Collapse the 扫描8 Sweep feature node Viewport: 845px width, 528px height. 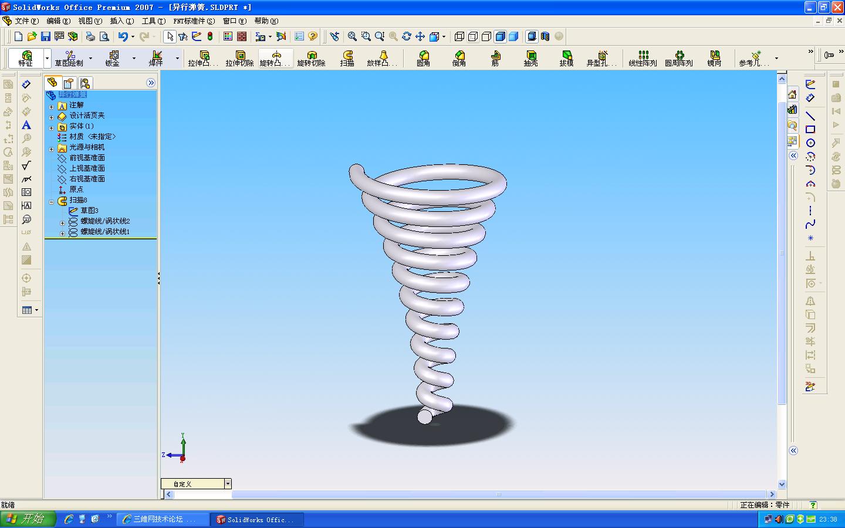point(51,202)
